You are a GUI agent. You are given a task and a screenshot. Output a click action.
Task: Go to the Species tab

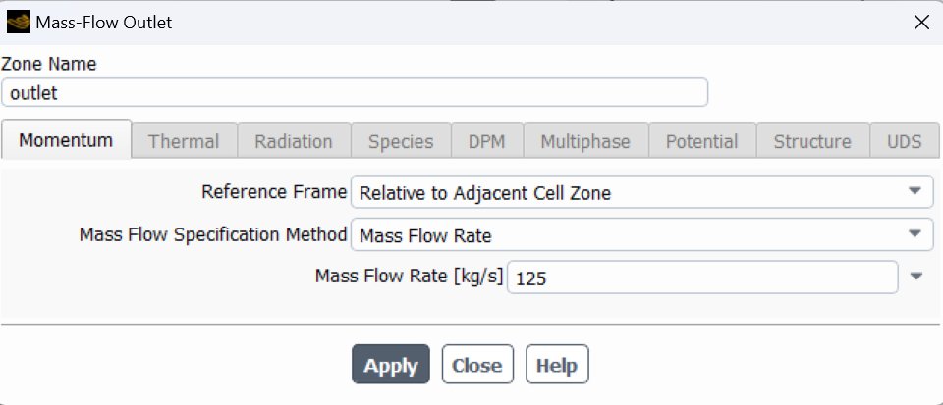[x=401, y=141]
